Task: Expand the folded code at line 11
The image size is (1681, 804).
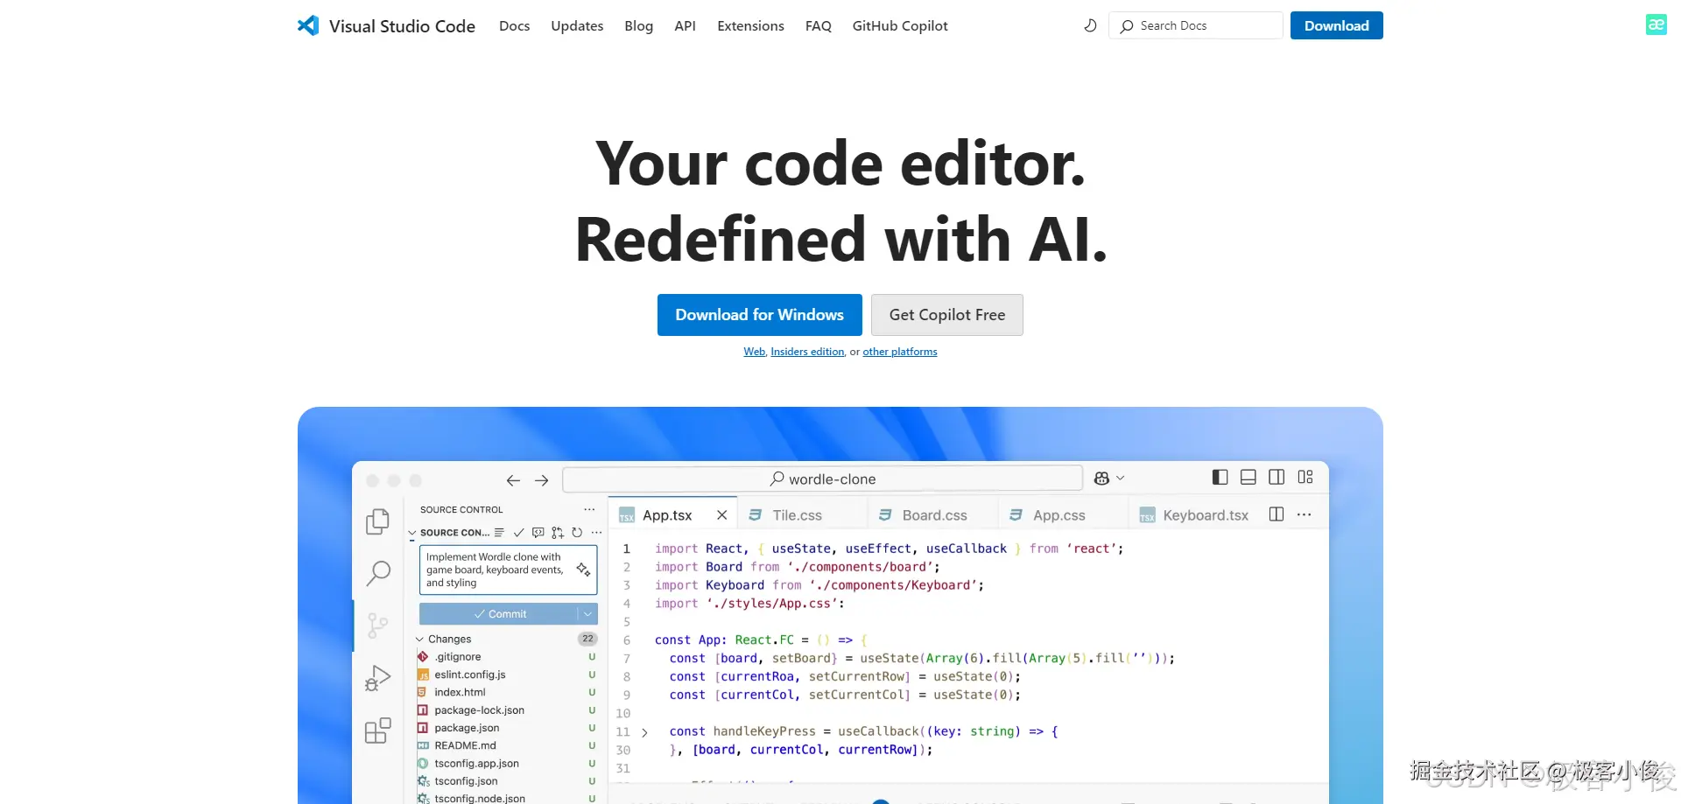Action: [644, 732]
